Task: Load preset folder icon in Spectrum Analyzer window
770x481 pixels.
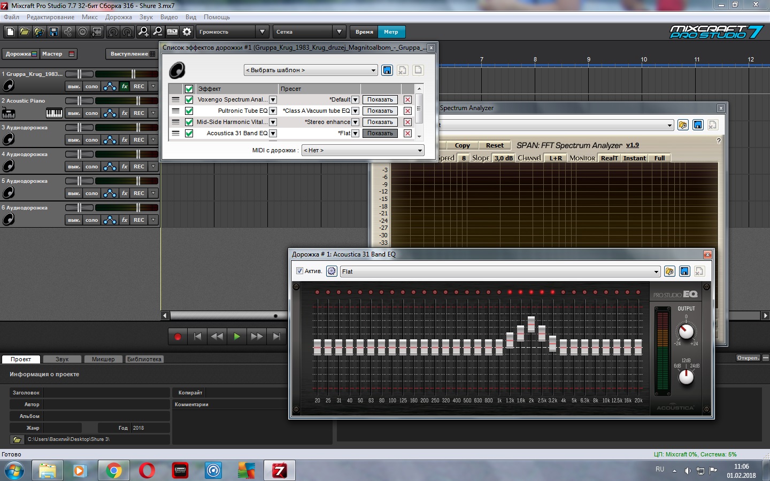Action: pos(683,125)
